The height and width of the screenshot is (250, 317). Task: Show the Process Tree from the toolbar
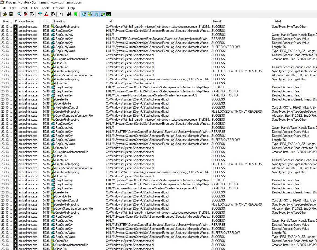(61, 14)
